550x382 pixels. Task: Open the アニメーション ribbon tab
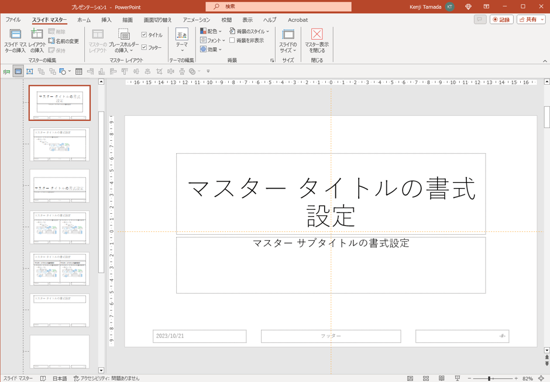tap(195, 19)
